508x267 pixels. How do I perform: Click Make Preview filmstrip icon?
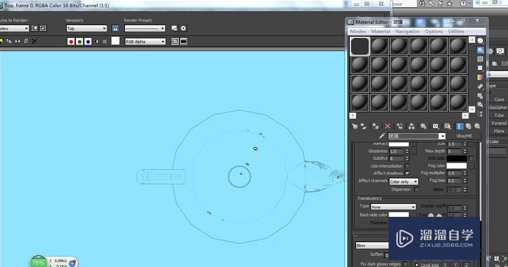(480, 87)
